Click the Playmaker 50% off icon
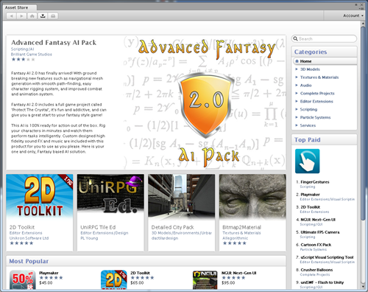The width and height of the screenshot is (368, 292). (22, 279)
